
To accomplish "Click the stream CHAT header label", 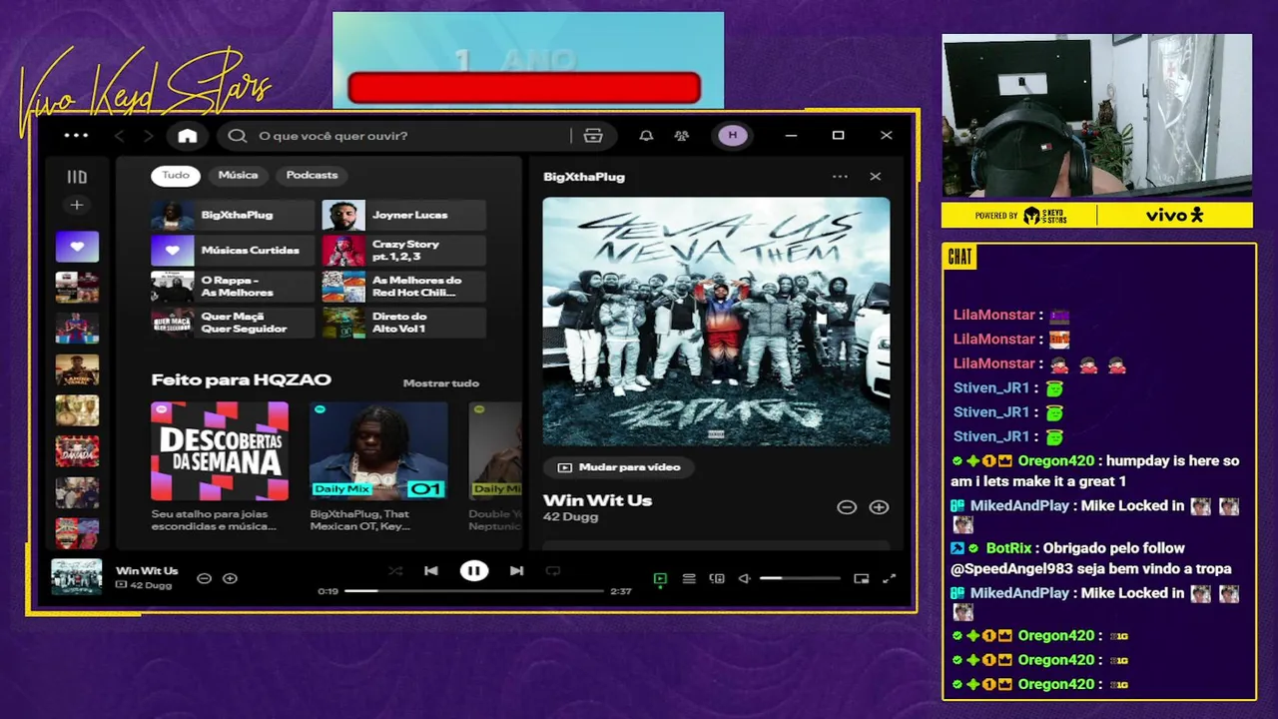I will (959, 258).
